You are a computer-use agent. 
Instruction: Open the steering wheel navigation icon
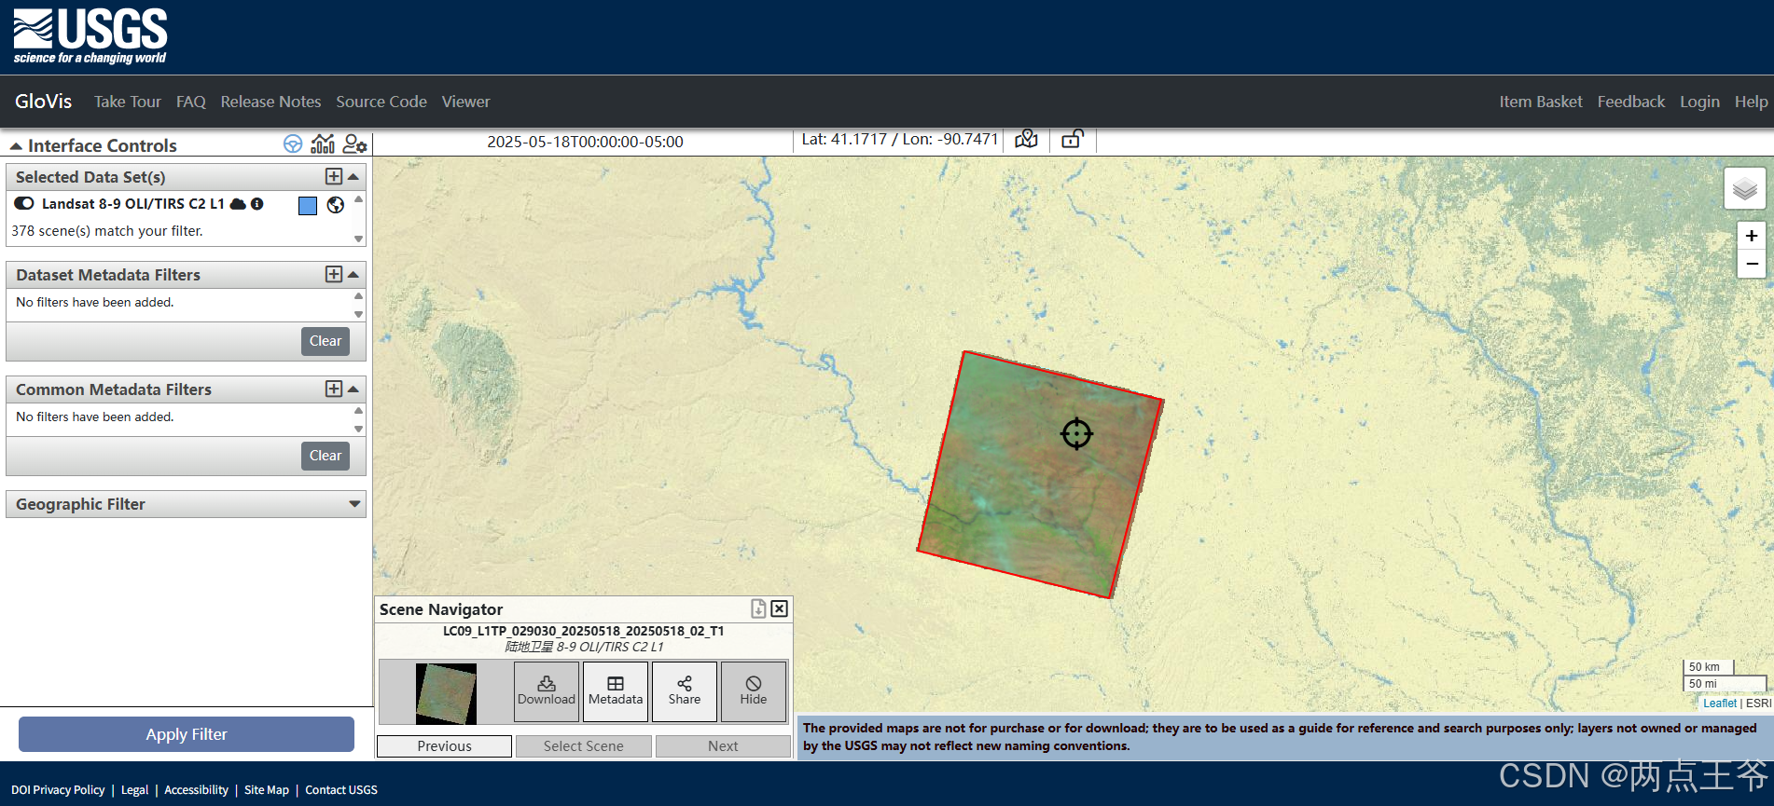pyautogui.click(x=293, y=143)
